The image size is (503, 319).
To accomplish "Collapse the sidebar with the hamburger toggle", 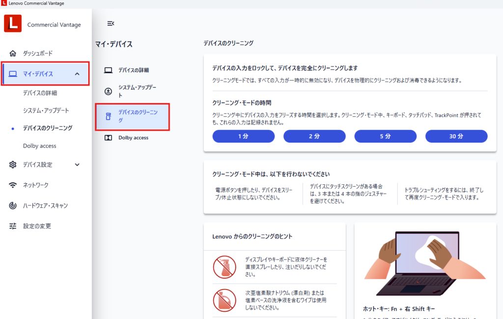I will (x=111, y=23).
